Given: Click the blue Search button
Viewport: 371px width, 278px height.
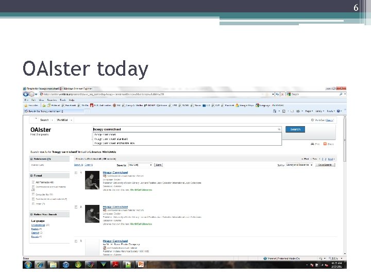Looking at the screenshot, I should click(x=295, y=129).
